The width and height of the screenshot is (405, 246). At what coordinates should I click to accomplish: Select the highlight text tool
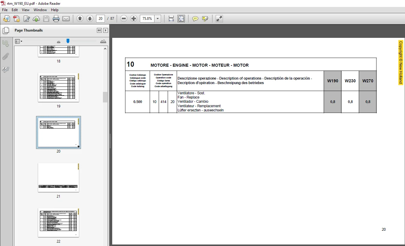205,19
